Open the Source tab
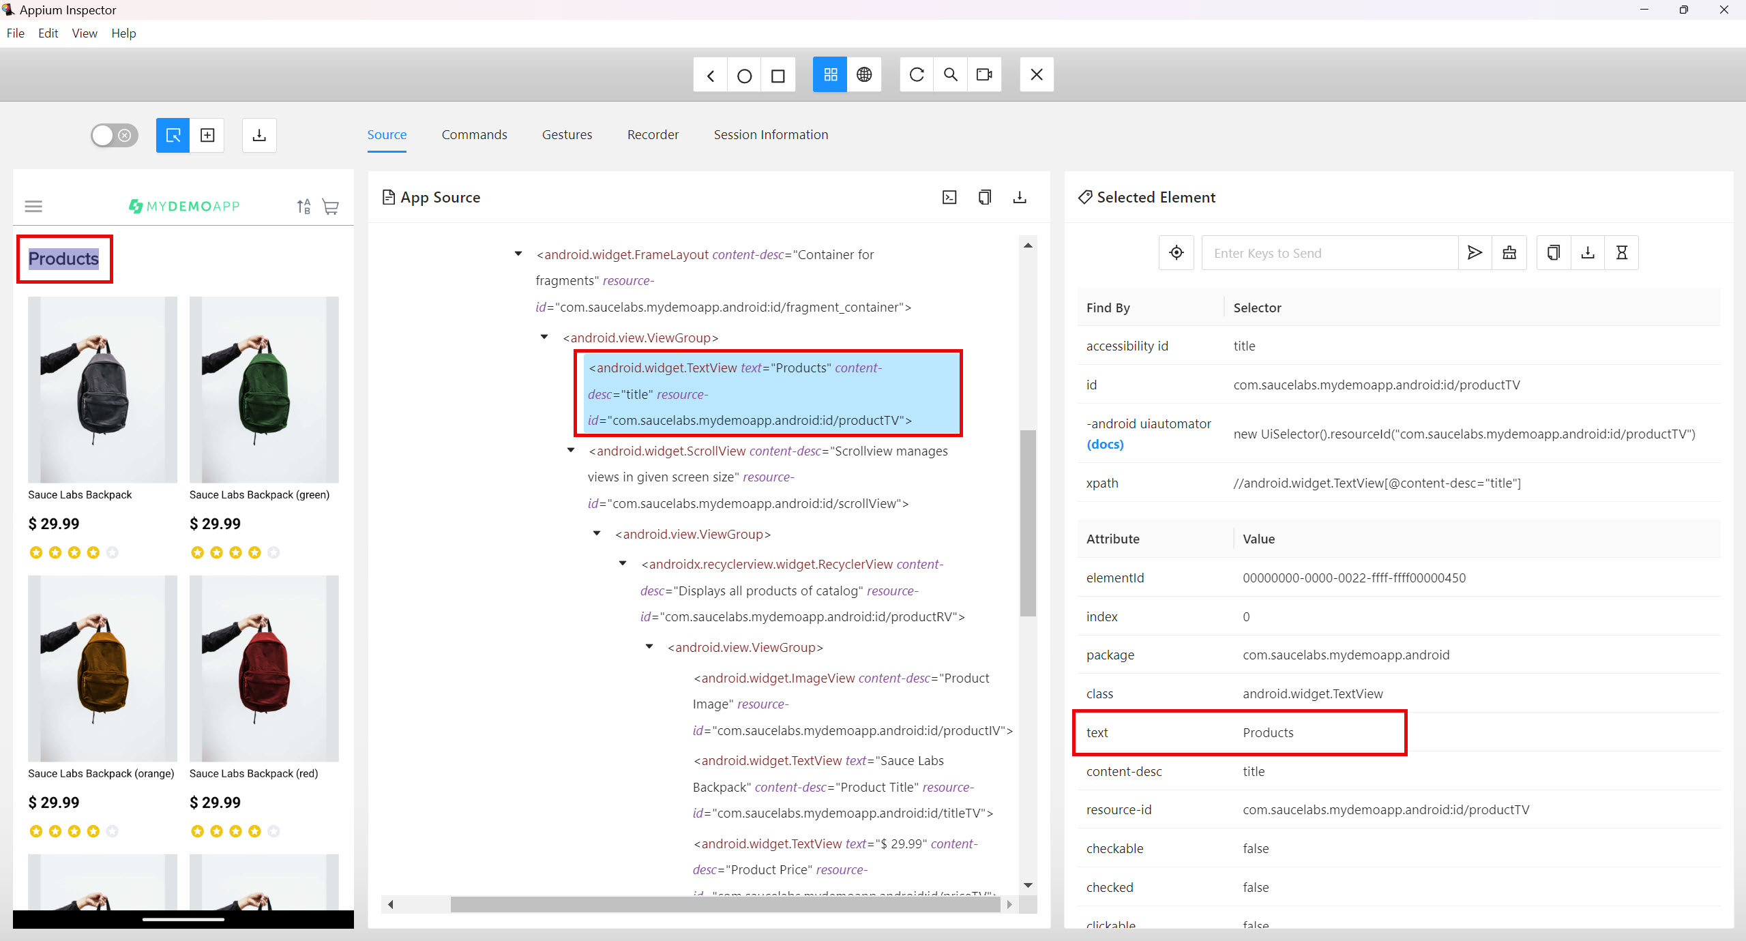1746x941 pixels. click(387, 134)
